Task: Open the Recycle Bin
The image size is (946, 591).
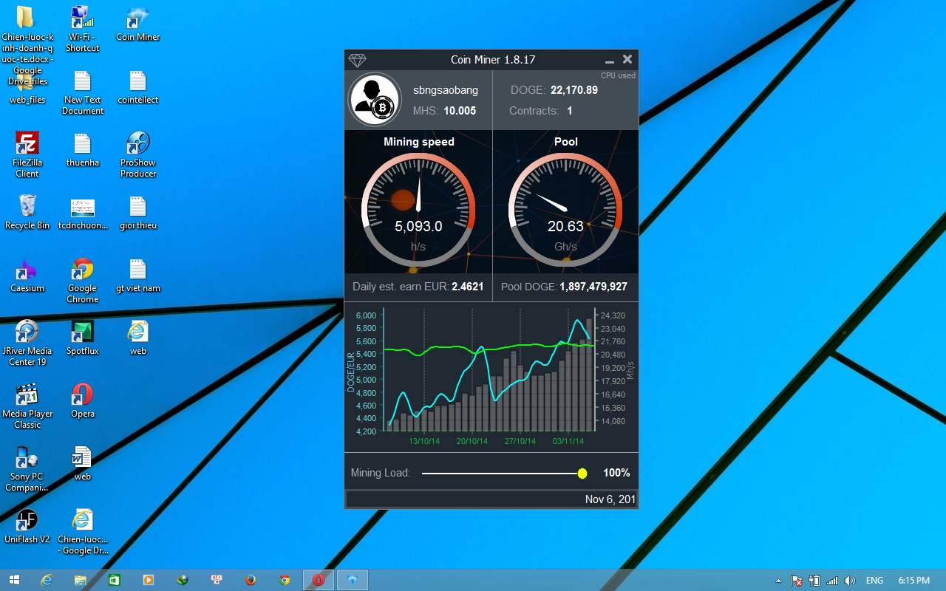Action: tap(27, 213)
